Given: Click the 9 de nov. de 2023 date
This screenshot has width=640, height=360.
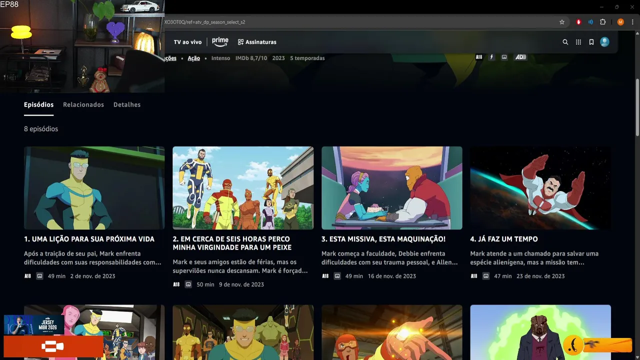Looking at the screenshot, I should [241, 284].
